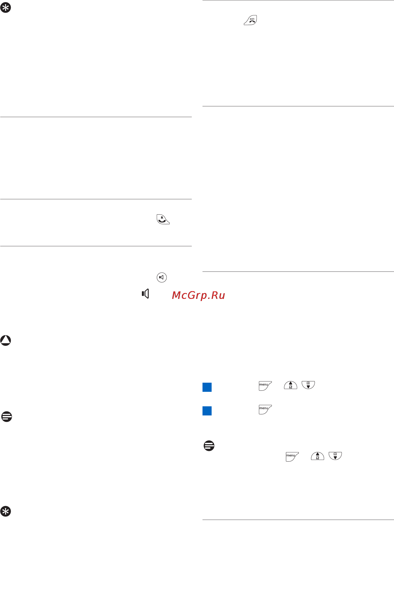Click the divider line above the R key
The width and height of the screenshot is (394, 590).
96,199
